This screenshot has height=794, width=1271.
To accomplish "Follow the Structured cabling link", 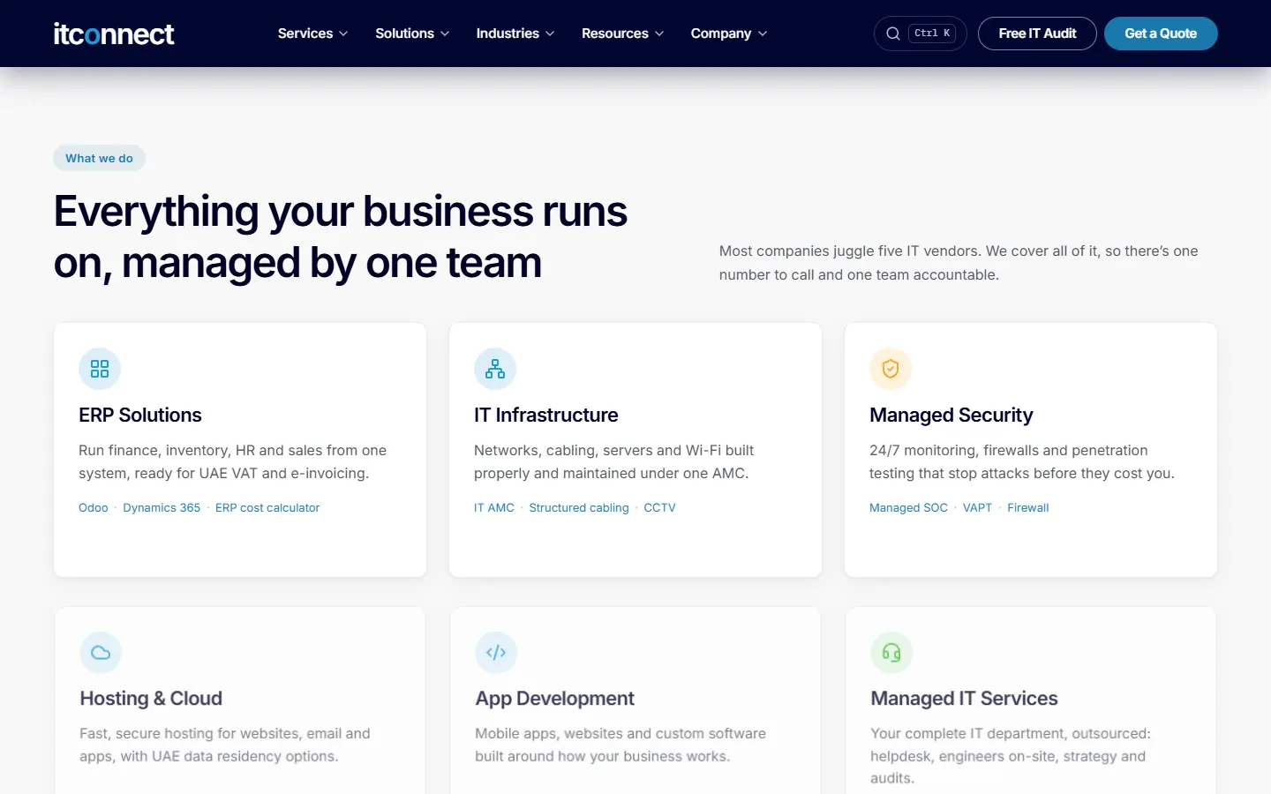I will tap(579, 507).
